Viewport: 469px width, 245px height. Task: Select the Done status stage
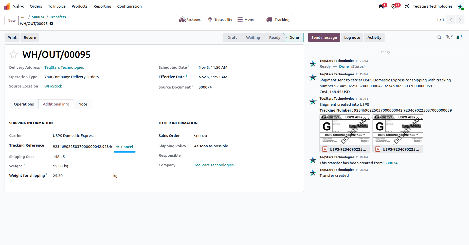[294, 38]
